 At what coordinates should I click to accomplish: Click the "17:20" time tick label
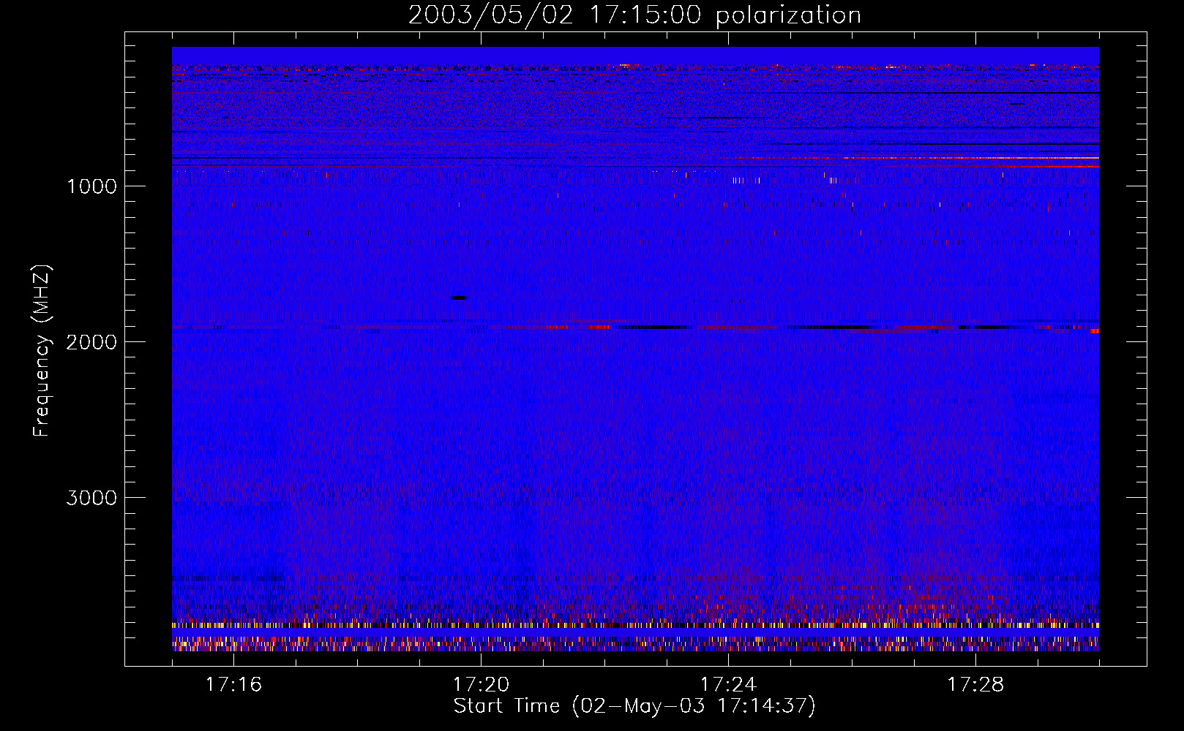[481, 684]
